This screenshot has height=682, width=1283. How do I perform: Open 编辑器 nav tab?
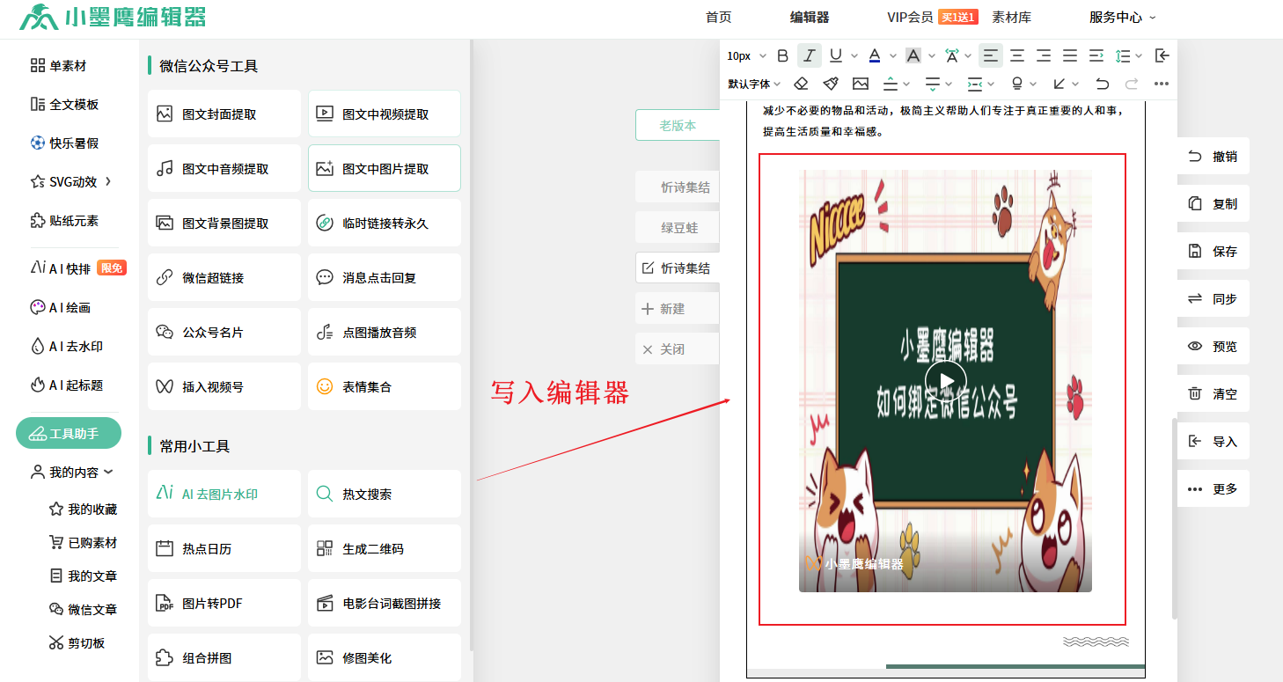point(810,17)
